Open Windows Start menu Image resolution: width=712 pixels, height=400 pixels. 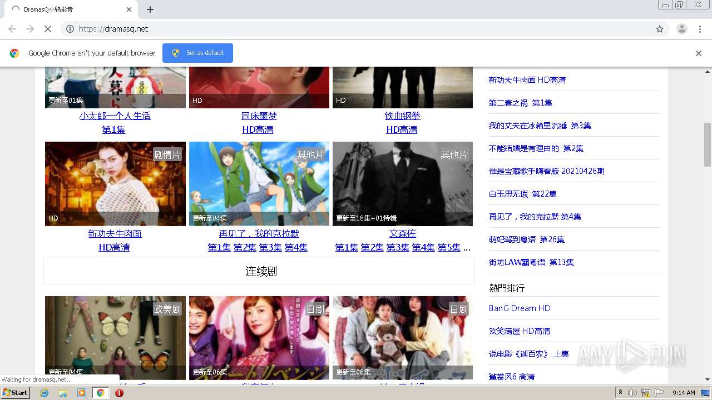(16, 393)
